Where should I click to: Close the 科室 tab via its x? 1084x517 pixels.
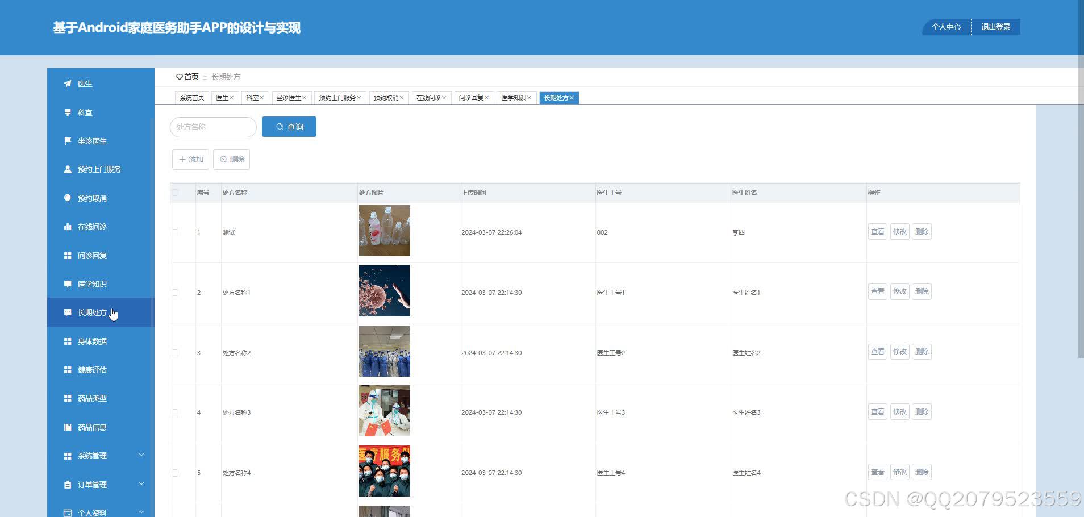[x=262, y=98]
